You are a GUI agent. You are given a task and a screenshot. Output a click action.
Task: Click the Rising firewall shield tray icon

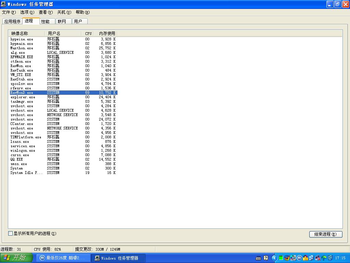(330, 258)
